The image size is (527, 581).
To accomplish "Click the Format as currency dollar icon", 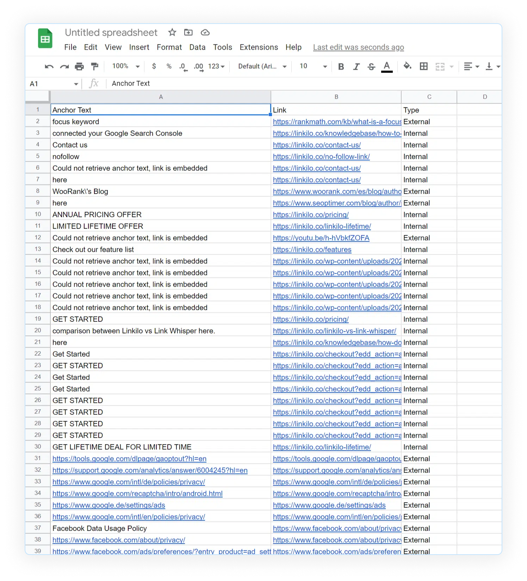I will 154,66.
